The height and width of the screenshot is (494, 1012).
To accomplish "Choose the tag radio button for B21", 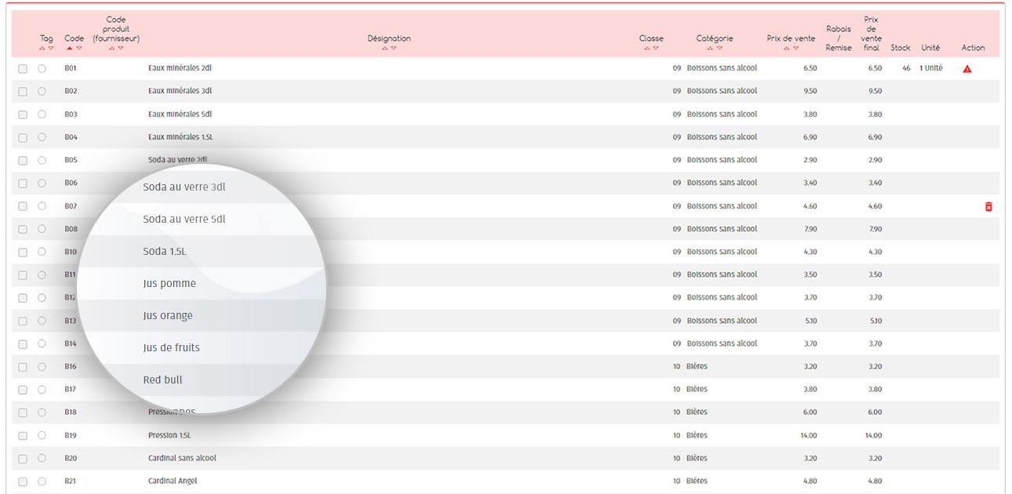I will tap(42, 481).
